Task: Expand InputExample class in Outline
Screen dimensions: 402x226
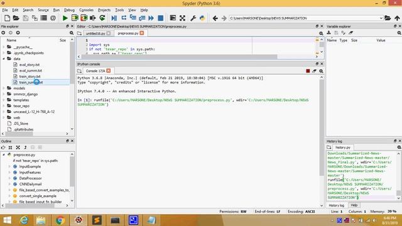Action: pos(10,166)
